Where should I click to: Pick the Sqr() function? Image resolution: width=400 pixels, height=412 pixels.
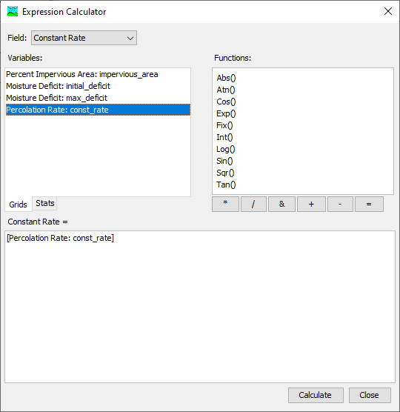pos(225,173)
